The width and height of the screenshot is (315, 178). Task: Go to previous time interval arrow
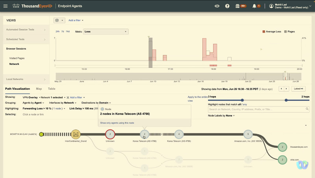click(281, 89)
